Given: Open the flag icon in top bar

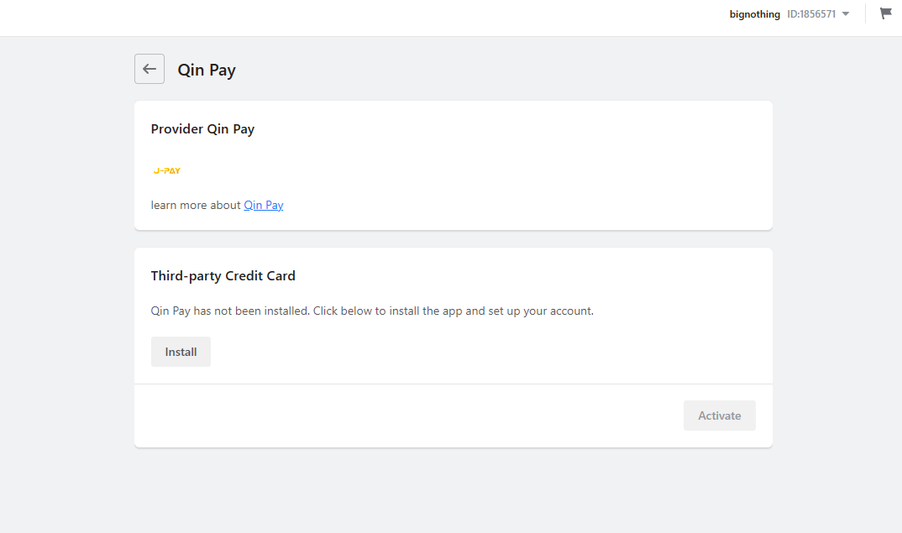Looking at the screenshot, I should click(885, 13).
